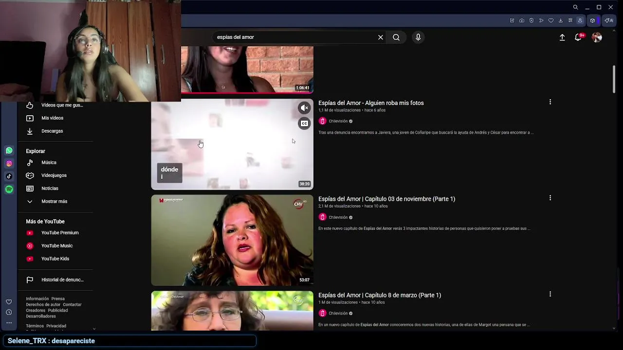Click Opera's send-flow arrow icon
This screenshot has height=350, width=623.
click(541, 20)
